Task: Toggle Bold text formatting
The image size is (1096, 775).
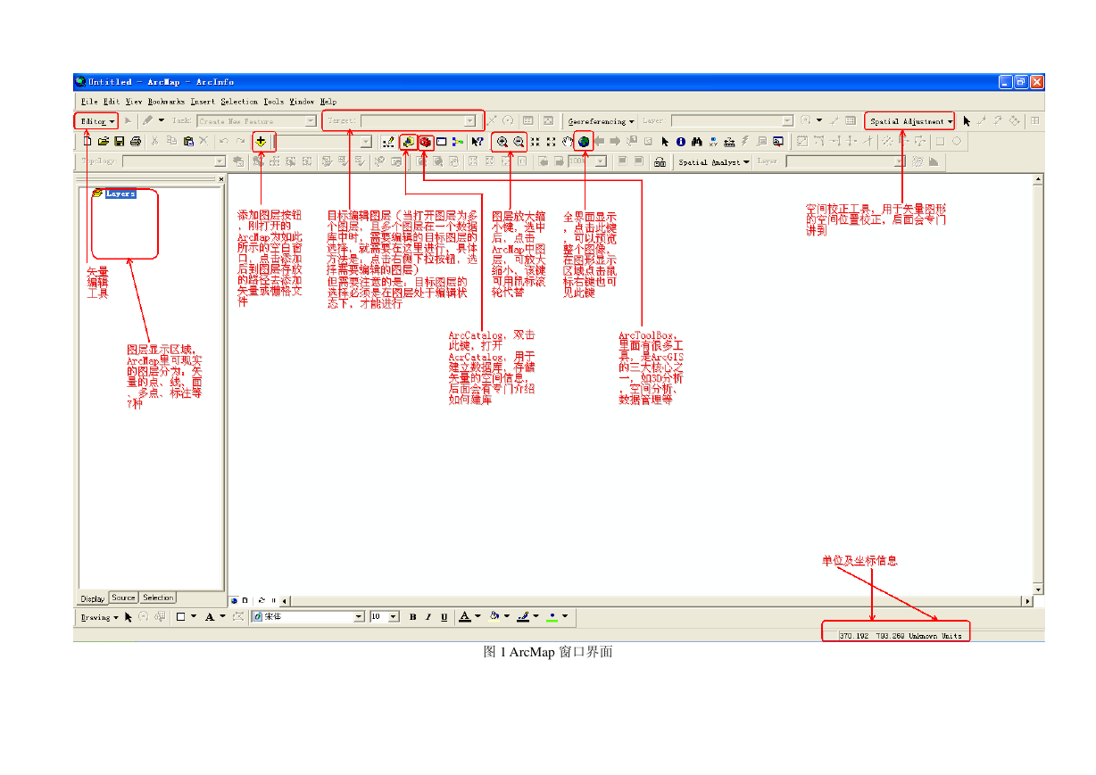Action: (413, 616)
